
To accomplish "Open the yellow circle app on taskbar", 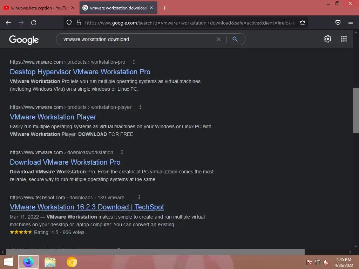I will pos(72,262).
